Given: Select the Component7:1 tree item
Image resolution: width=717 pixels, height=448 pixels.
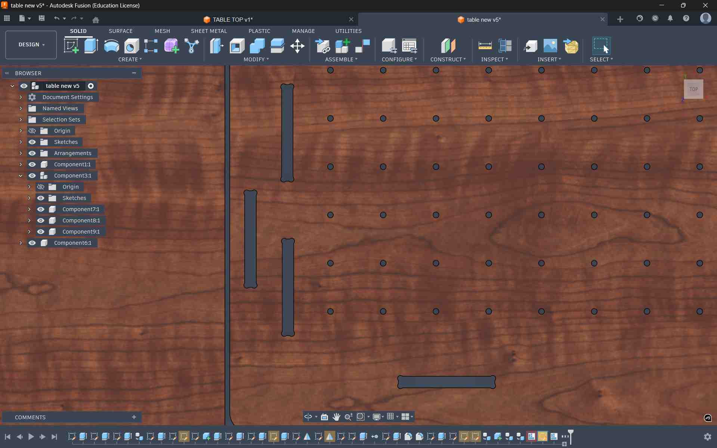Looking at the screenshot, I should (x=81, y=209).
